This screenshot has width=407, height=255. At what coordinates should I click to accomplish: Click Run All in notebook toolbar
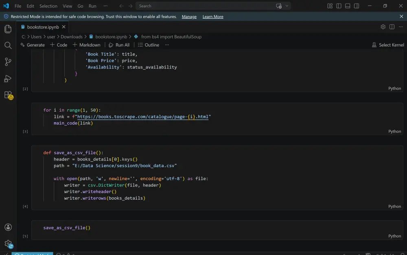[119, 45]
